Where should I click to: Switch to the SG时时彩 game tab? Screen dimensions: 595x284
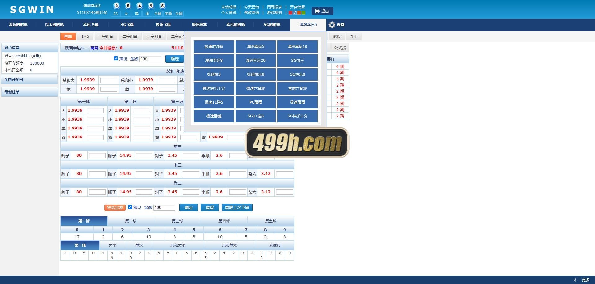tap(272, 25)
